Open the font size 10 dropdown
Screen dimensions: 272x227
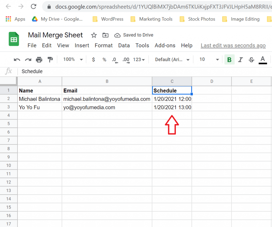(209, 60)
